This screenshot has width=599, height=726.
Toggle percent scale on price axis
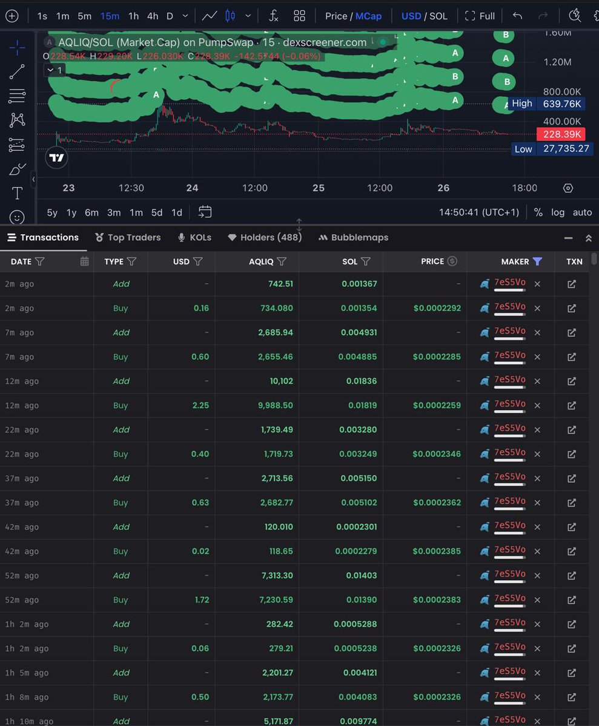coord(538,212)
